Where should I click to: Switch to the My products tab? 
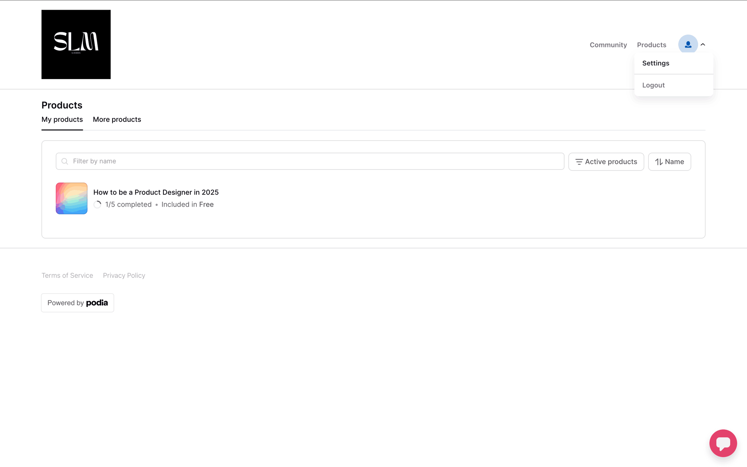click(x=62, y=119)
